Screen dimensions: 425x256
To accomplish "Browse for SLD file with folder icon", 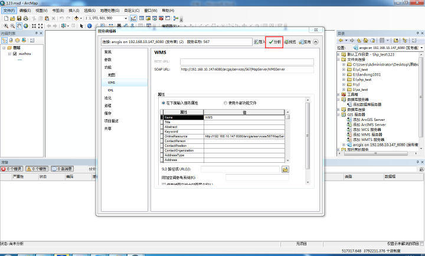I will pyautogui.click(x=285, y=169).
